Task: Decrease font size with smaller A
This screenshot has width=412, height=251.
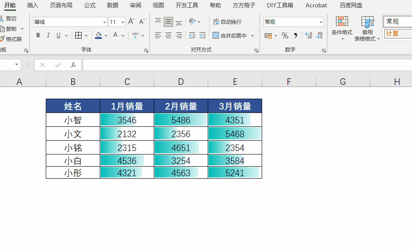Action: point(142,22)
